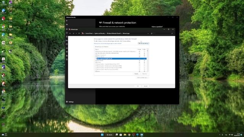
Task: Click the Name column header
Action: pos(97,49)
